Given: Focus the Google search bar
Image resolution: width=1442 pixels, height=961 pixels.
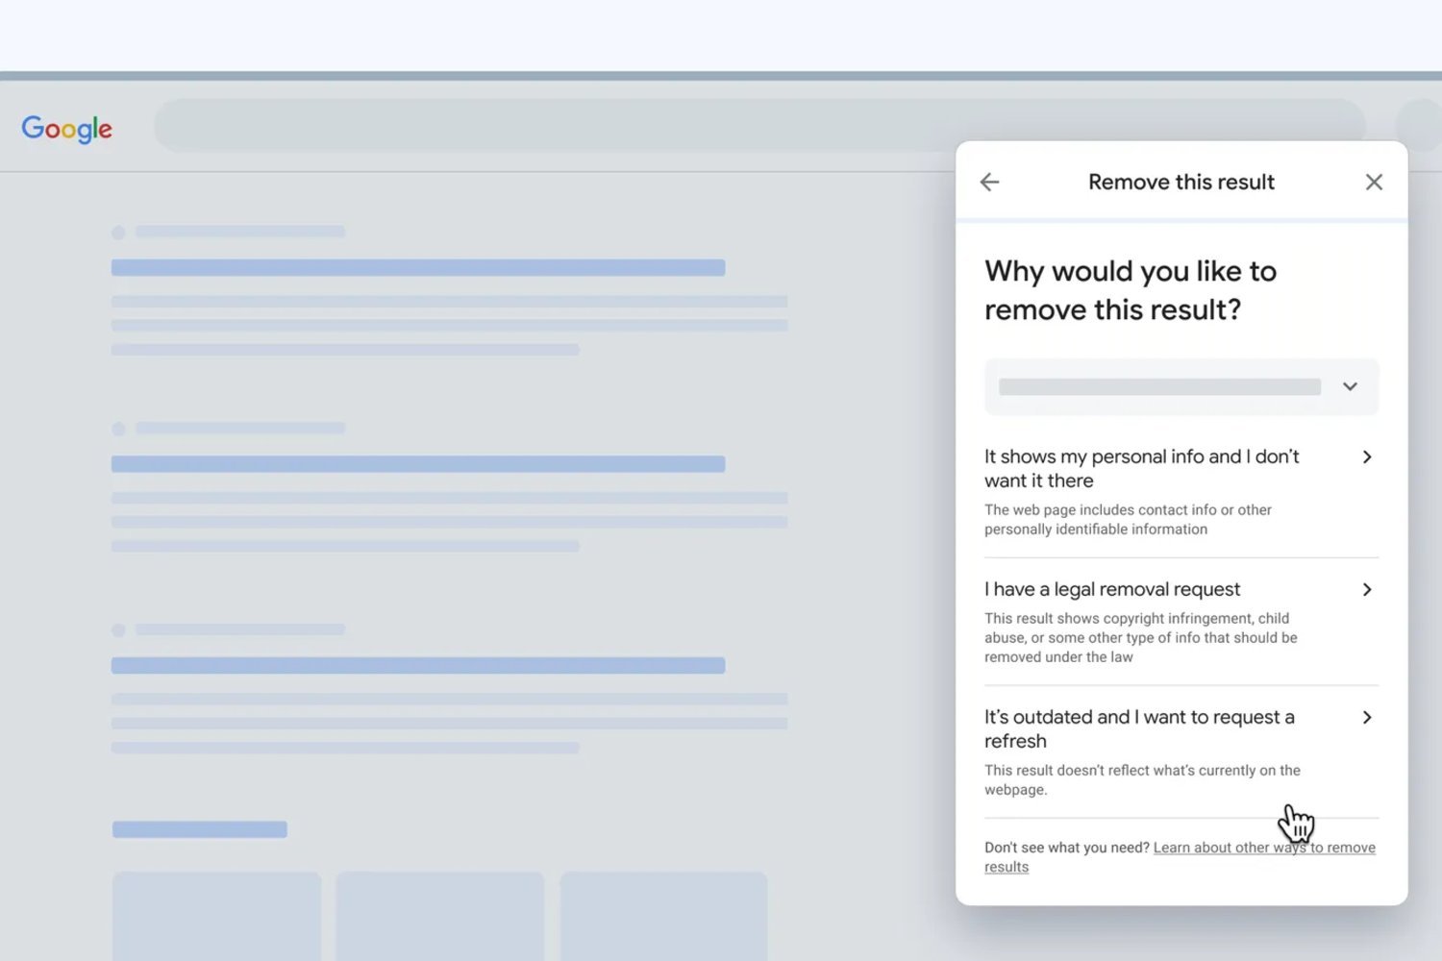Looking at the screenshot, I should pyautogui.click(x=759, y=125).
